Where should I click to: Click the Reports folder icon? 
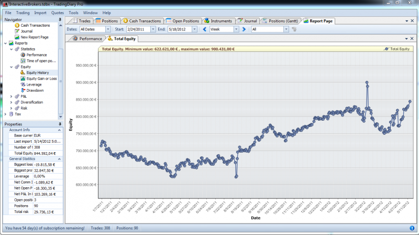pyautogui.click(x=11, y=43)
